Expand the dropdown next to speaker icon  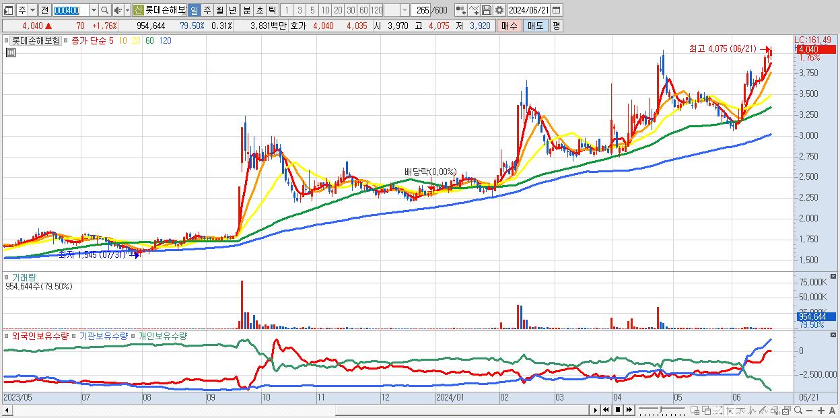coord(127,10)
